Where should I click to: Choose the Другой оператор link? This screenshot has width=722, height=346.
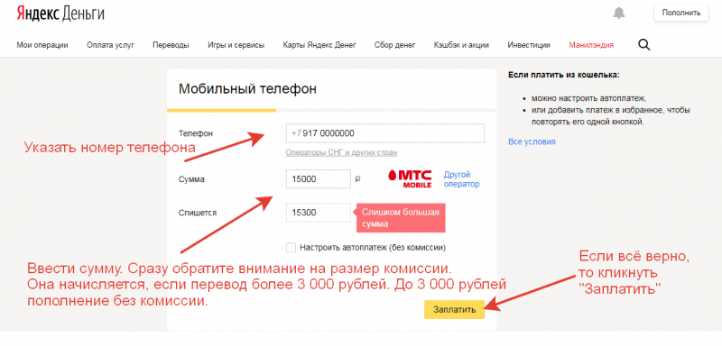point(461,179)
